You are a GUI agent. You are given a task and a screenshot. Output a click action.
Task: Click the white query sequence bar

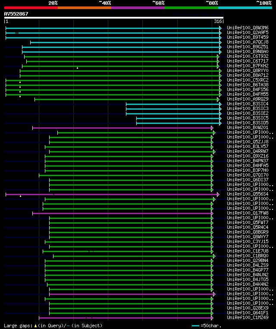tap(114, 18)
